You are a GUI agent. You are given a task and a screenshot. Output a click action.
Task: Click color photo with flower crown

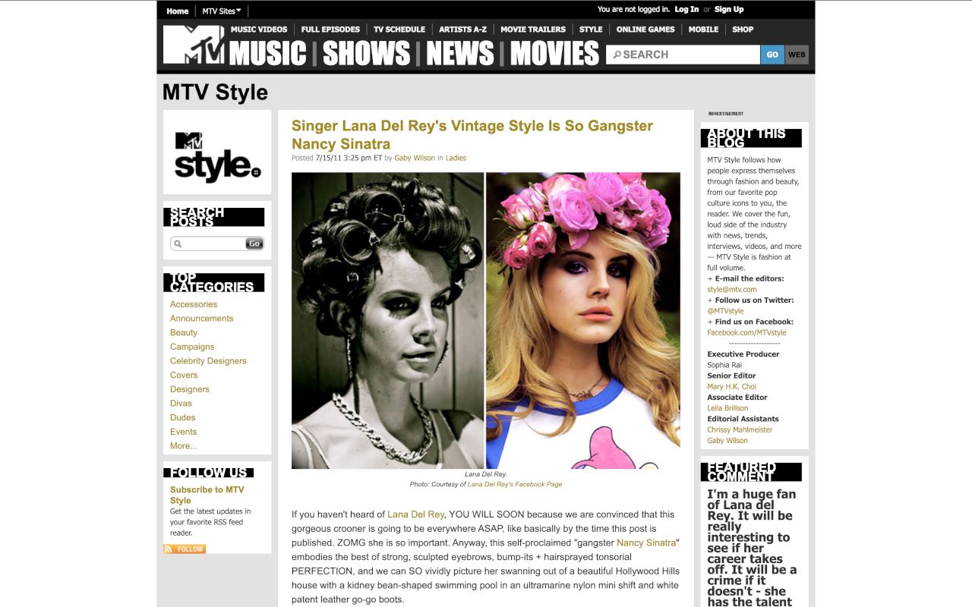tap(583, 320)
